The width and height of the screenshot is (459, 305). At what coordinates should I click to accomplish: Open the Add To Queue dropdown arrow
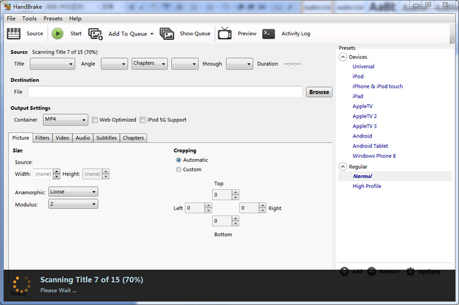coord(152,34)
